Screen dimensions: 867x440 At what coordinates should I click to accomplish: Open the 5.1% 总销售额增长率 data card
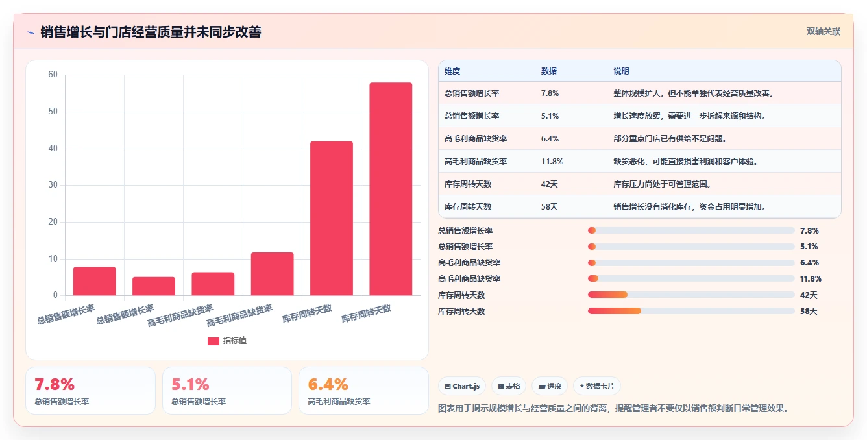click(227, 391)
